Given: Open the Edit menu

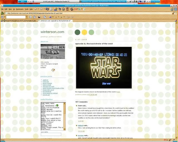Looking at the screenshot, I should 6,9.
